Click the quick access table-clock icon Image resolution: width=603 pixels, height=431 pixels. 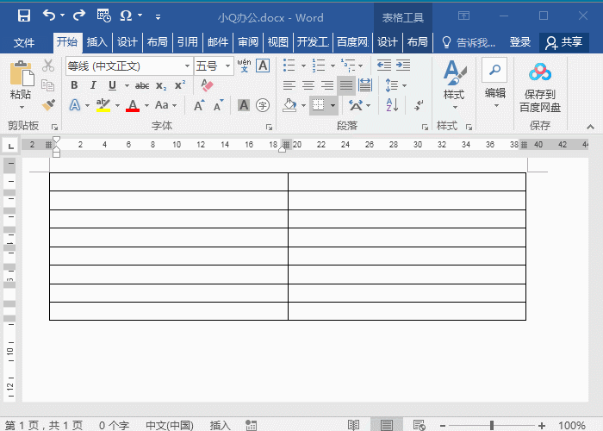click(x=103, y=16)
